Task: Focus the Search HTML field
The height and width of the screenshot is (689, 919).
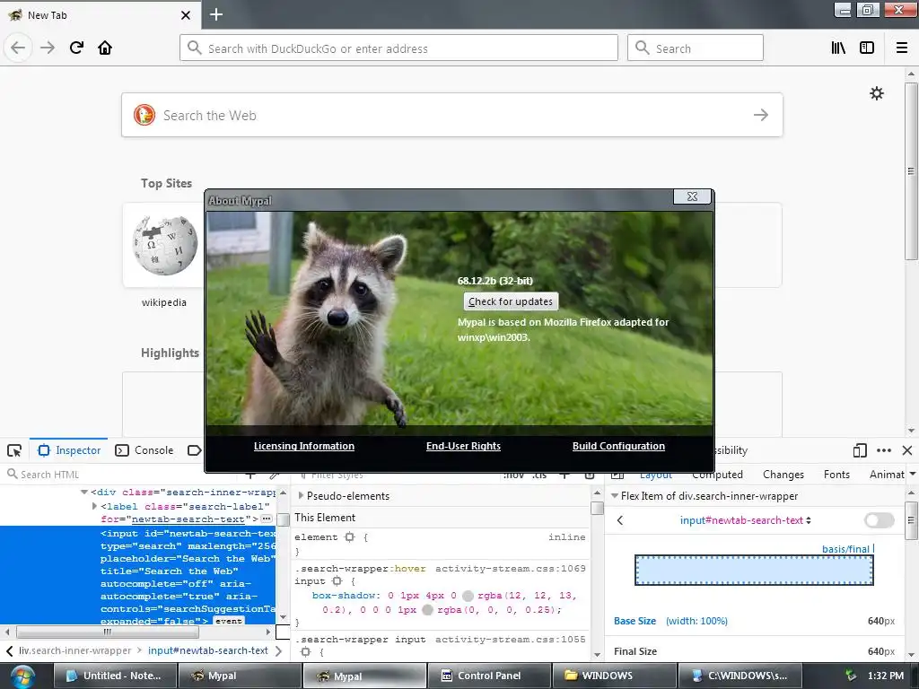Action: point(123,475)
